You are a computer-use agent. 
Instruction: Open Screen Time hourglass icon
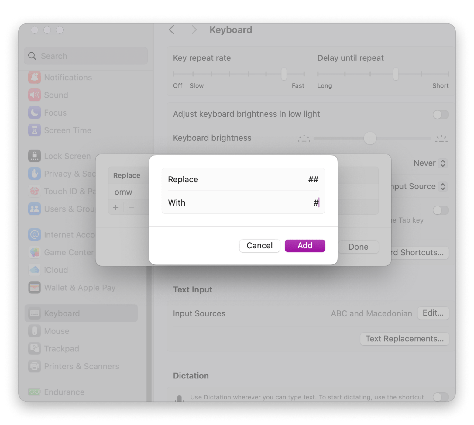(34, 130)
